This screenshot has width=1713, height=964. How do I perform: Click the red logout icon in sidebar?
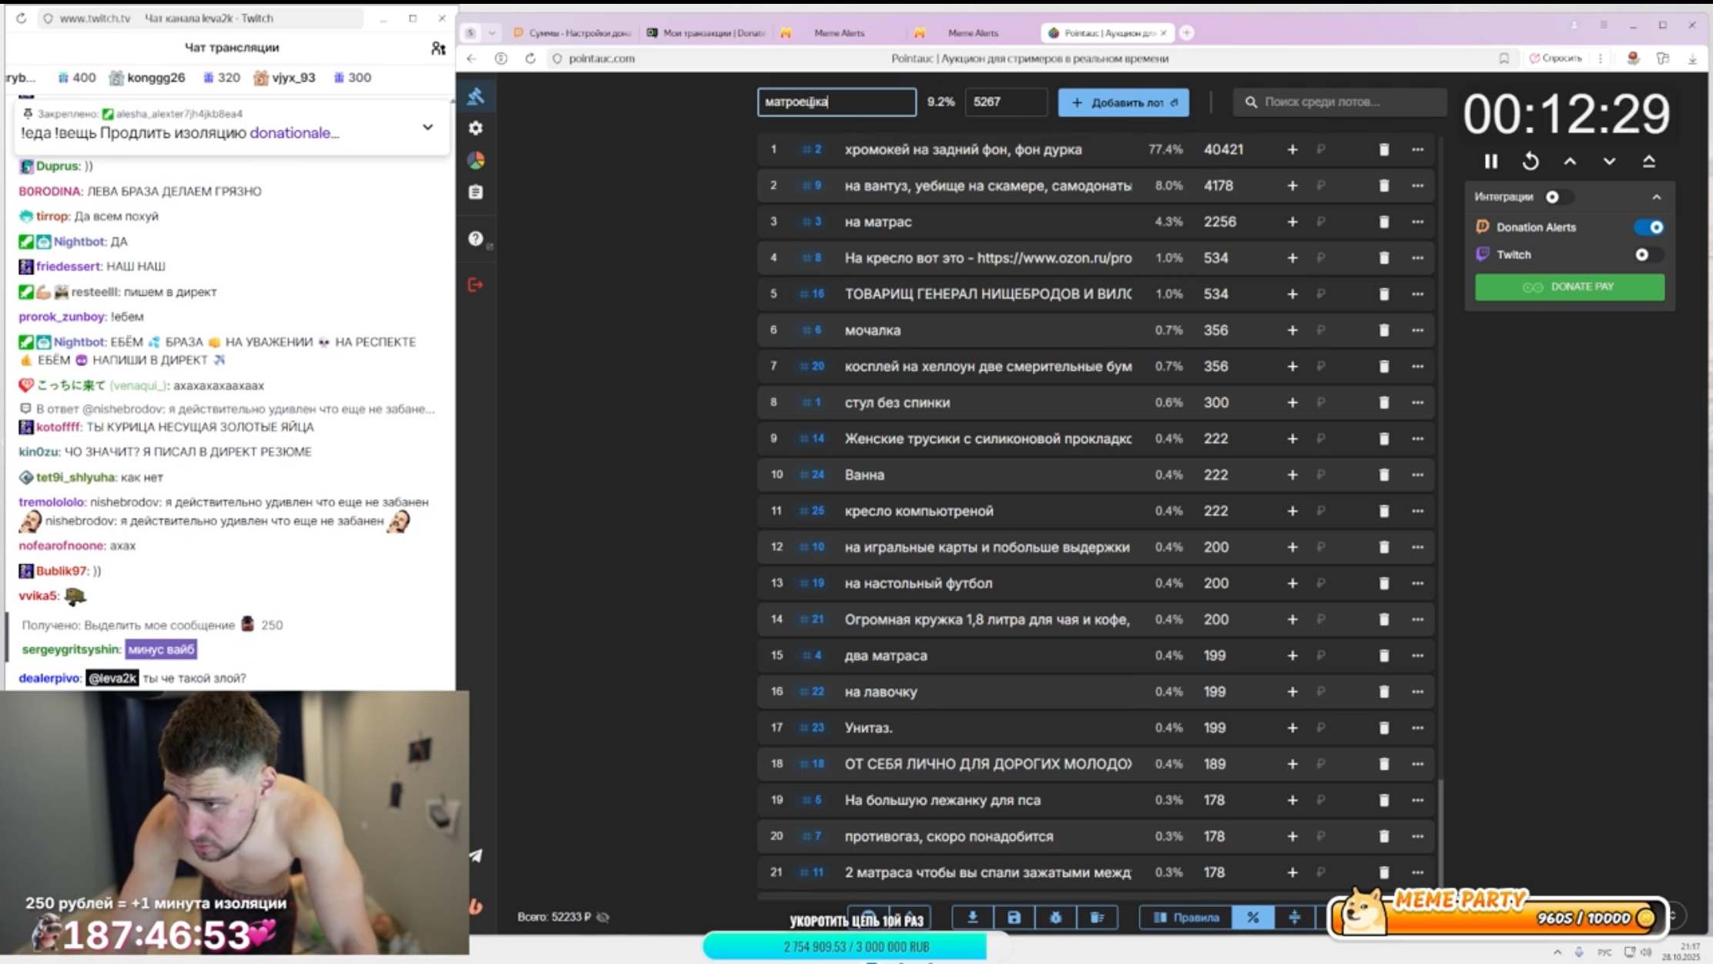point(475,285)
